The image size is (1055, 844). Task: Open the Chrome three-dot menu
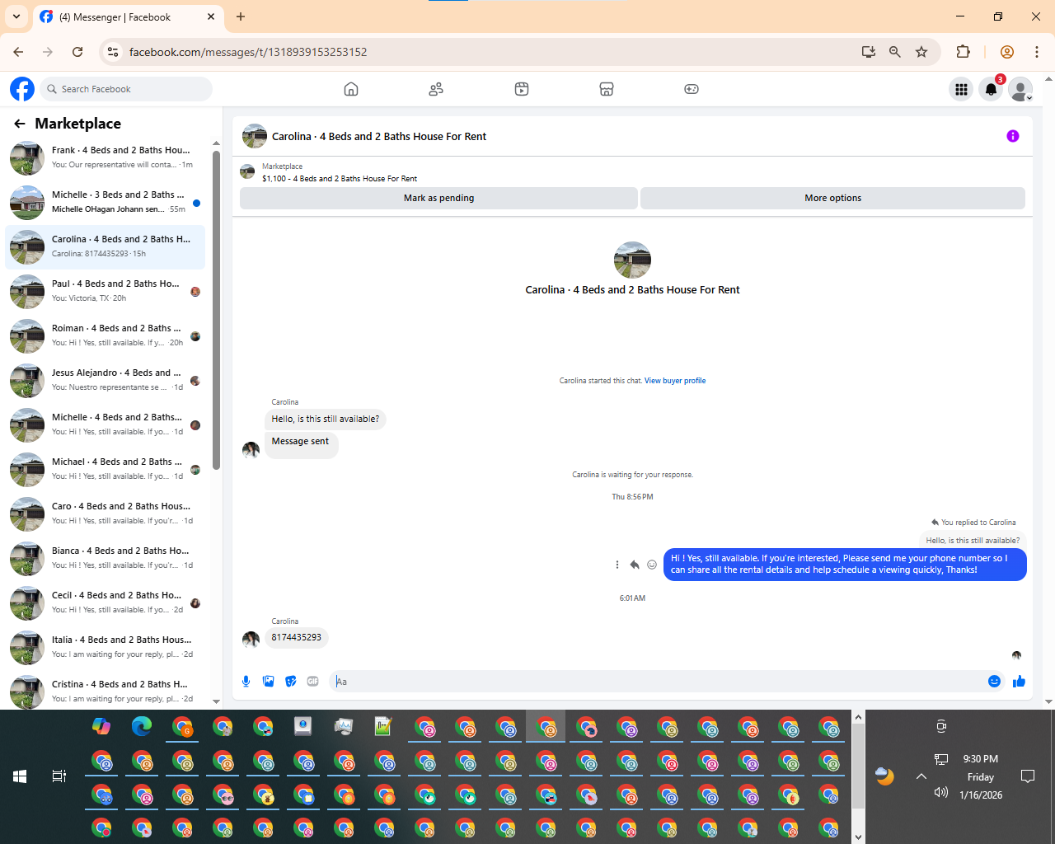click(x=1037, y=52)
